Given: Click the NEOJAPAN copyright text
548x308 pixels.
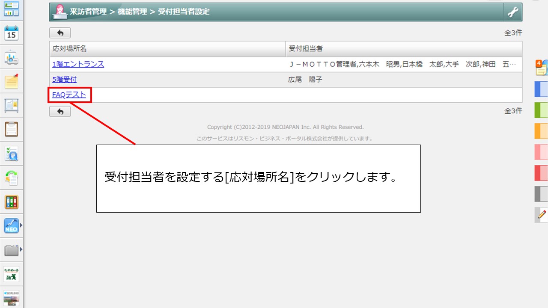Looking at the screenshot, I should click(286, 127).
